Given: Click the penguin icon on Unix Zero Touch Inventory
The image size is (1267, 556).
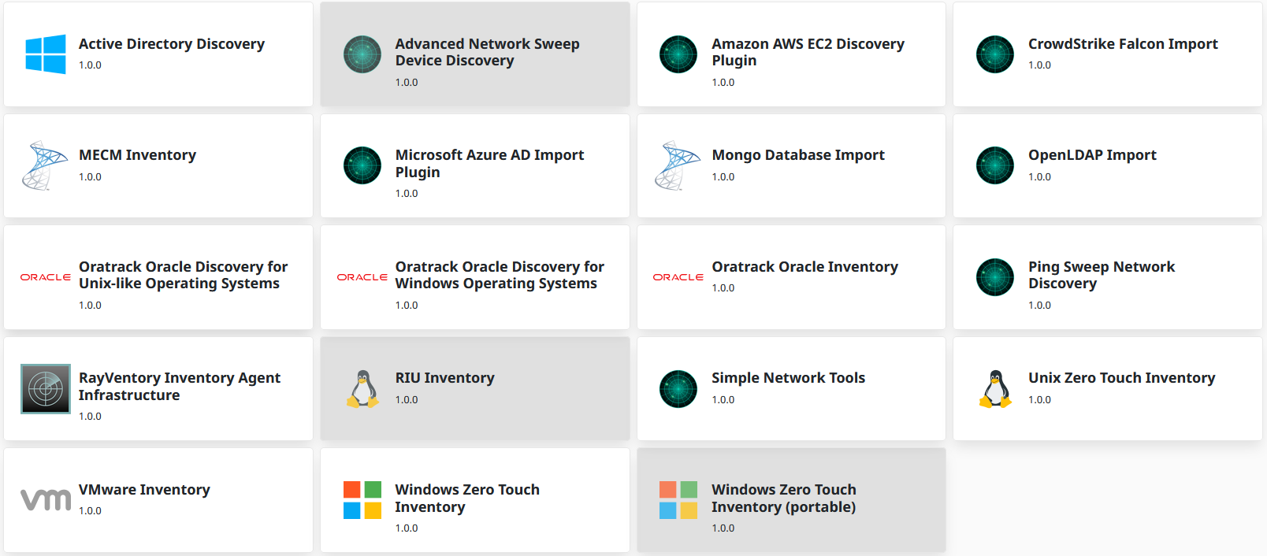Looking at the screenshot, I should (995, 389).
